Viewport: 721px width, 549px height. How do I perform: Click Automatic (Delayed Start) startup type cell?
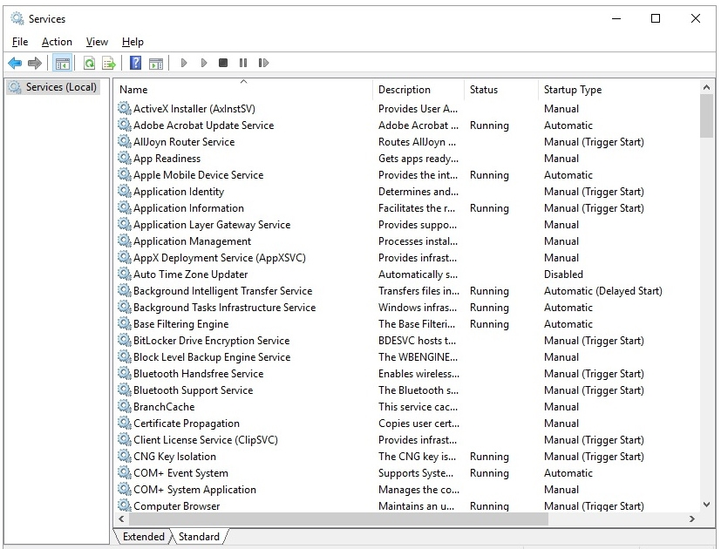click(x=602, y=291)
